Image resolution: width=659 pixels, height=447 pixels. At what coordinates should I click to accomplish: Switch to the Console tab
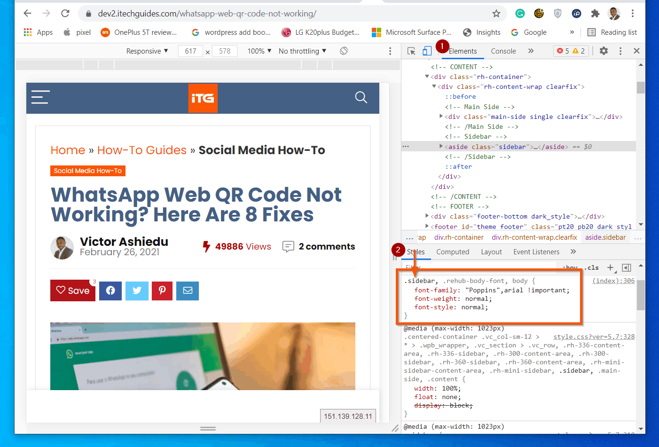tap(503, 51)
